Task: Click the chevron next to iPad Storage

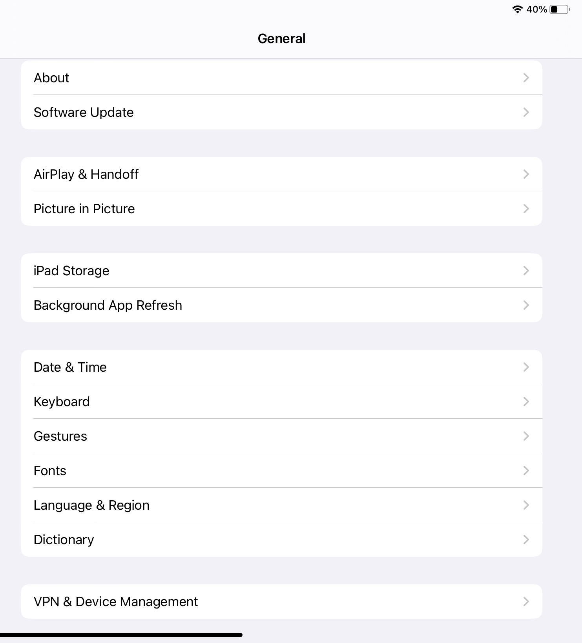Action: coord(526,271)
